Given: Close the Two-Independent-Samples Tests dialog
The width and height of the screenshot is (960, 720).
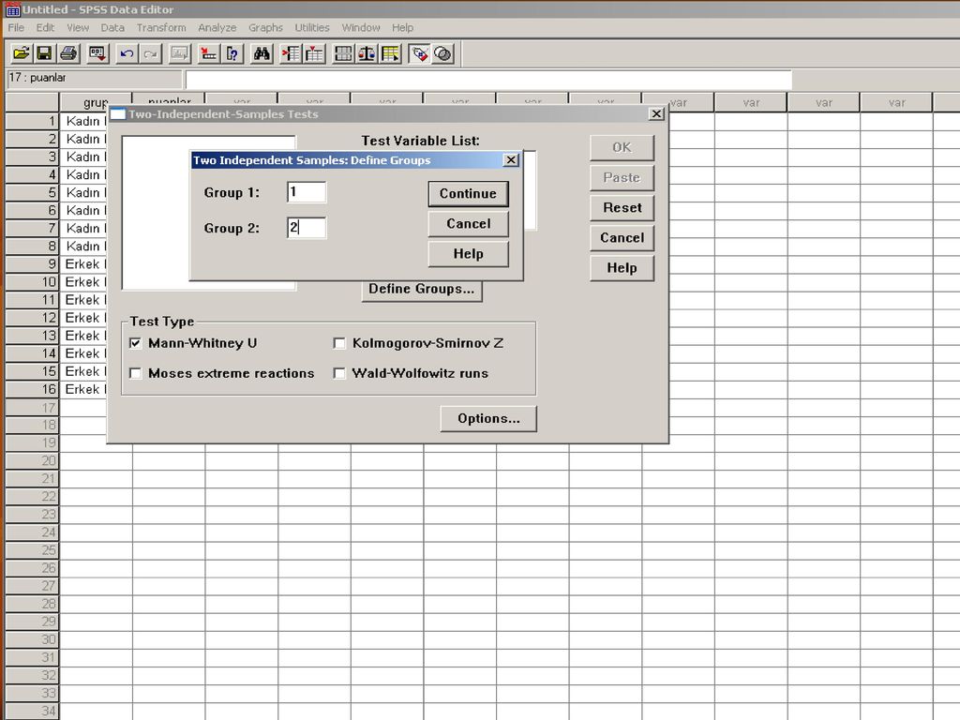Looking at the screenshot, I should pyautogui.click(x=656, y=113).
